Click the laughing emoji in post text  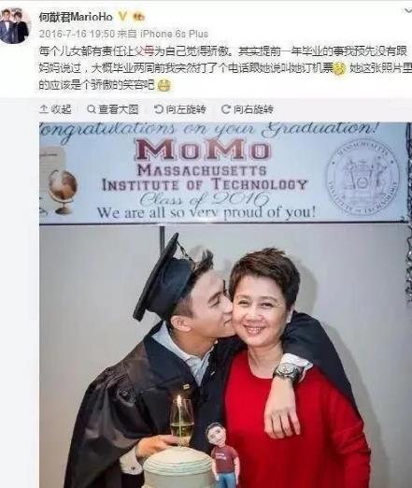[340, 68]
